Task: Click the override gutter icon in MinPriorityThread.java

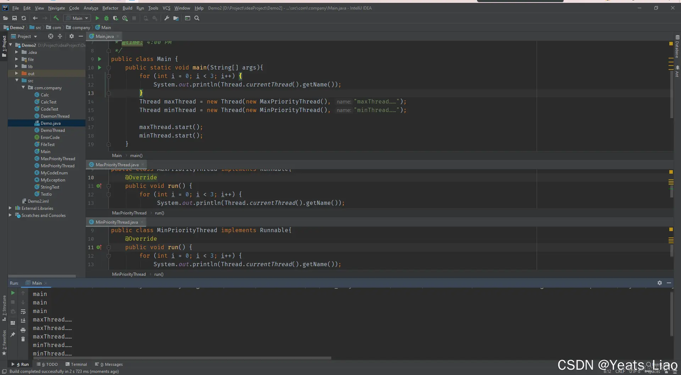Action: point(99,247)
